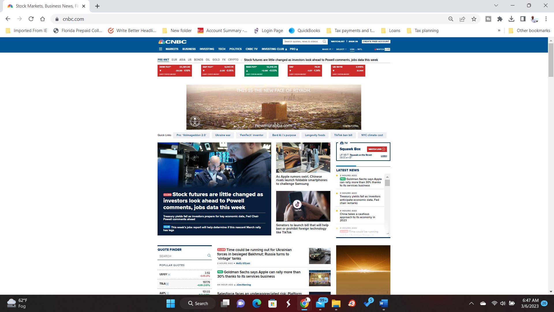
Task: Go to the browser home page icon
Action: 42,19
